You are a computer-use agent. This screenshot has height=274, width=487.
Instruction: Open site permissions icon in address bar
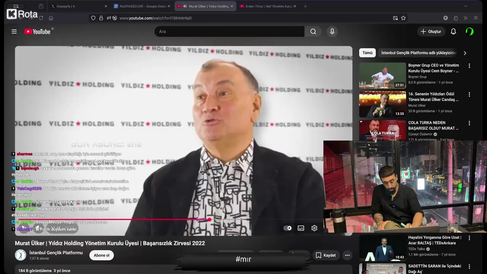coord(109,18)
